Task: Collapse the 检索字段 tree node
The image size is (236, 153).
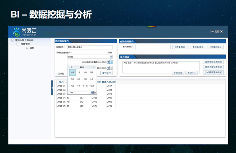Action: click(18, 44)
